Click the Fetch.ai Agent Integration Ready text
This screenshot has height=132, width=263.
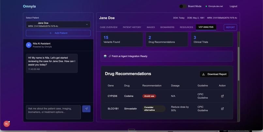130,56
